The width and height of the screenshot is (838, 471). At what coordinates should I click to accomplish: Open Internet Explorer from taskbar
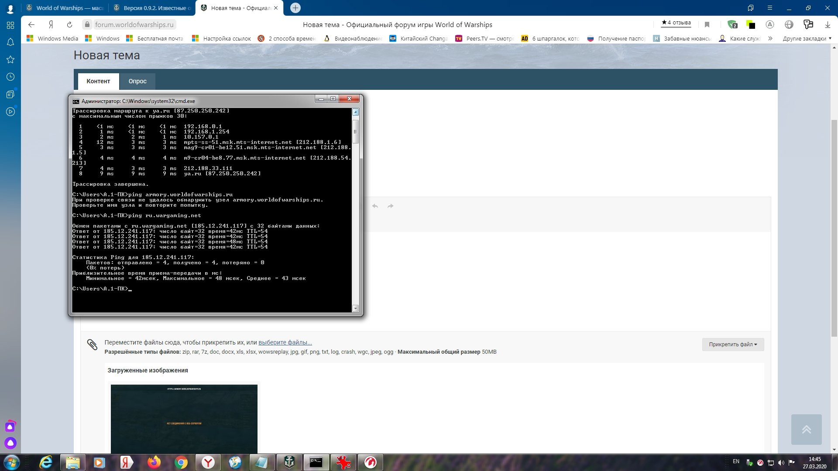pyautogui.click(x=45, y=462)
